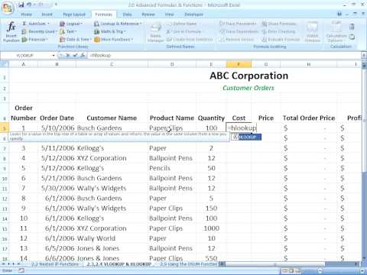367x275 pixels.
Task: Open the Math & Trig dropdown
Action: coord(110,31)
